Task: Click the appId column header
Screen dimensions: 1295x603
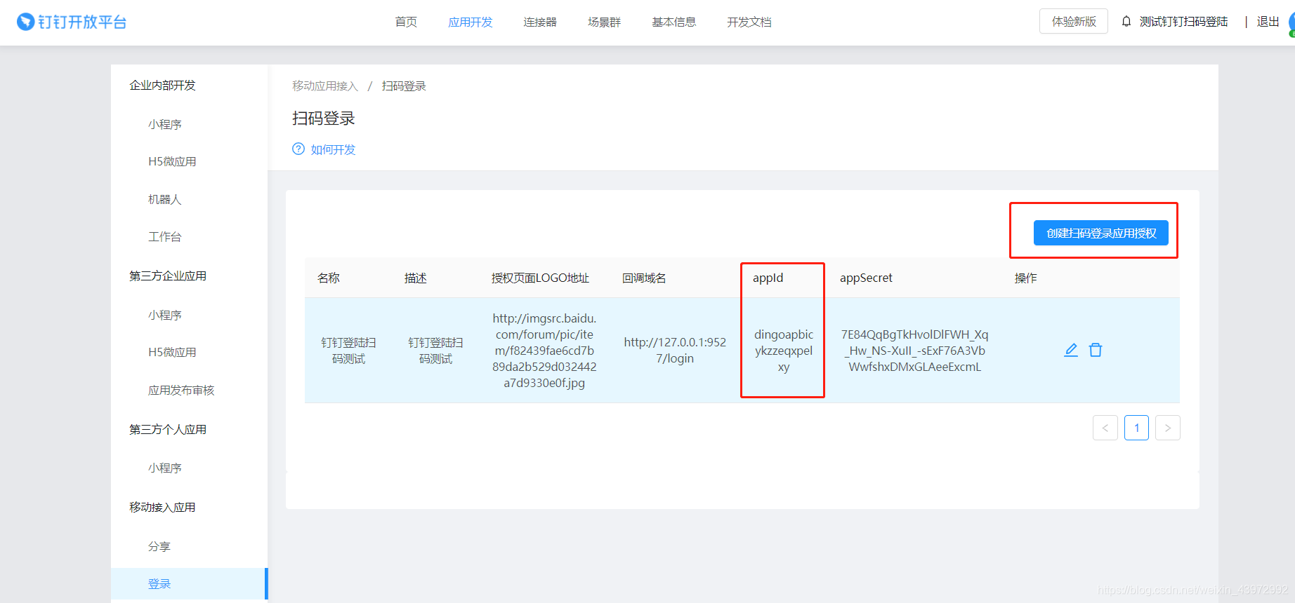Action: click(x=768, y=278)
